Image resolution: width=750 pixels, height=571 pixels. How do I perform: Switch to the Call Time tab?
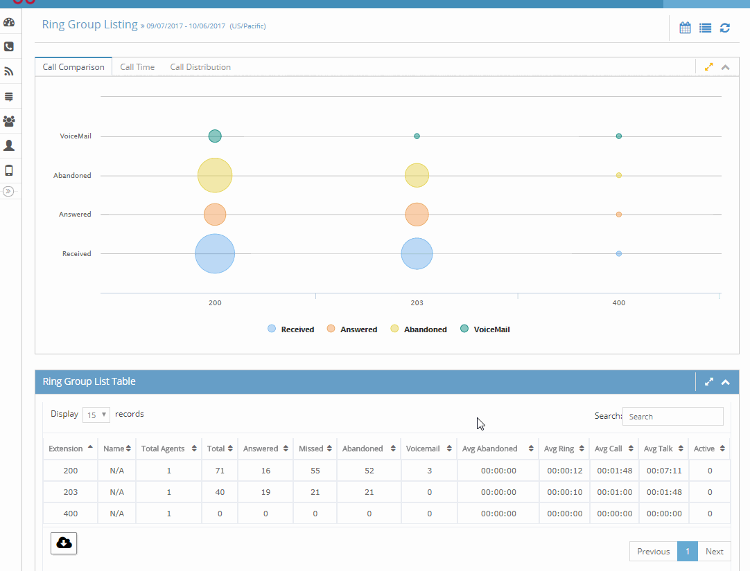pyautogui.click(x=137, y=67)
